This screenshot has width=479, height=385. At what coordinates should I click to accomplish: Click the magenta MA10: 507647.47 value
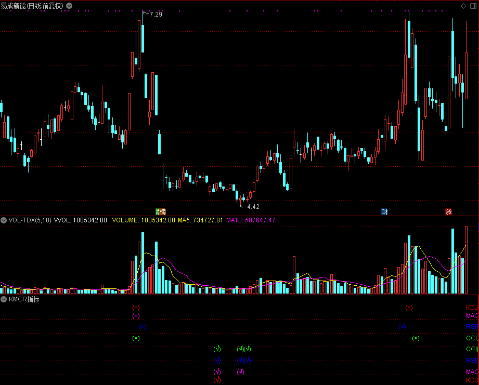(x=251, y=220)
